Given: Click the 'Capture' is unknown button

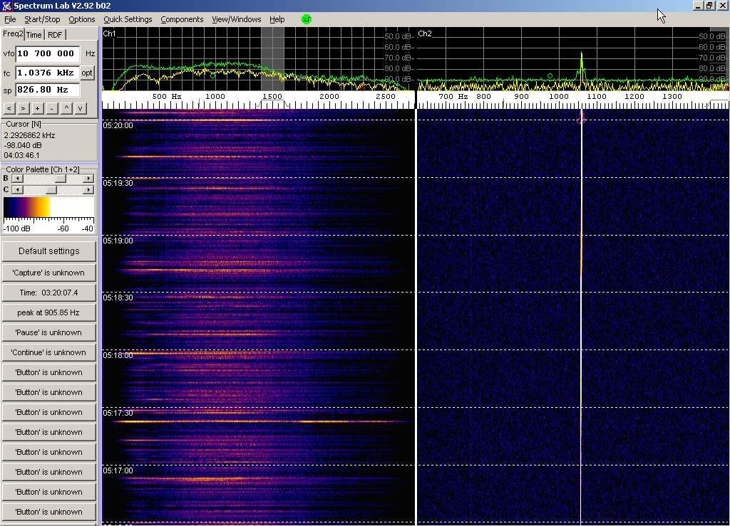Looking at the screenshot, I should tap(48, 273).
